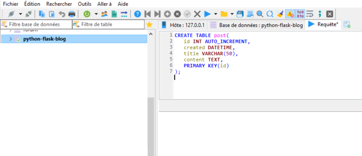Screen dimensions: 362x156
Task: Save the query using the floppy disk icon
Action: point(240,14)
